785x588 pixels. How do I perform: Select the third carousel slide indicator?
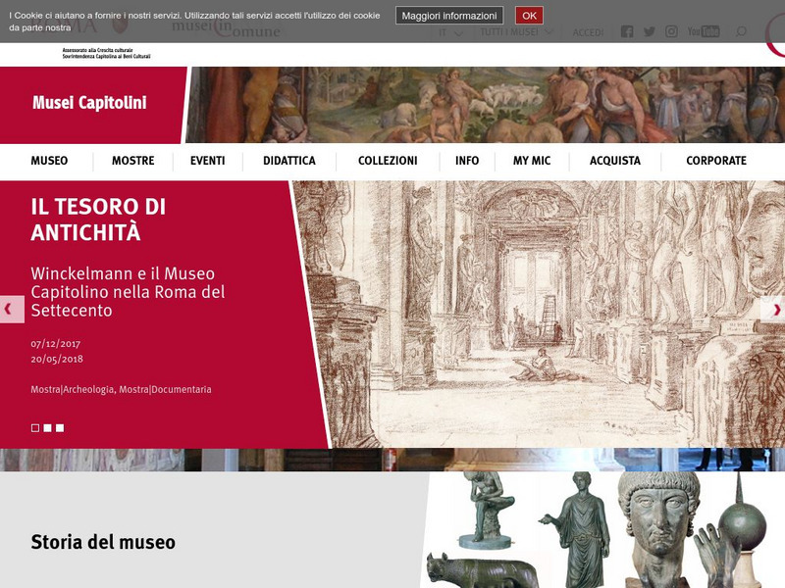click(x=60, y=428)
